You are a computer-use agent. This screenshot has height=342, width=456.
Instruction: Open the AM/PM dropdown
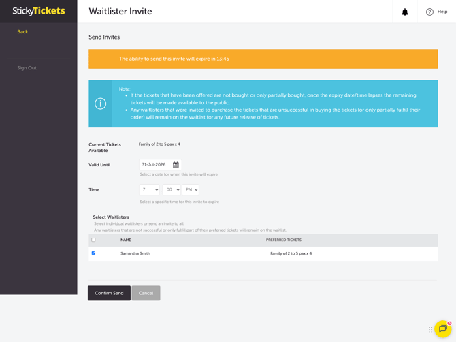pyautogui.click(x=191, y=190)
